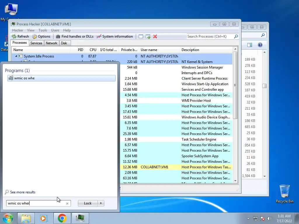299x224 pixels.
Task: Sort by the Name column header
Action: [41, 50]
